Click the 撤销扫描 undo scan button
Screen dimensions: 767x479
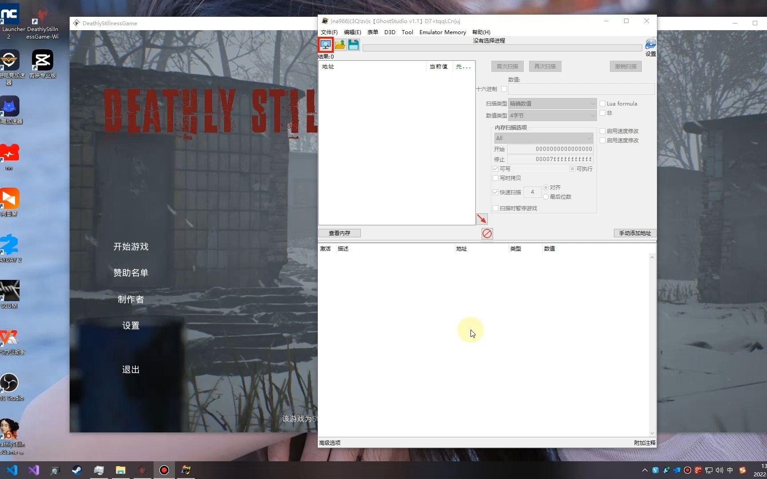click(x=625, y=66)
